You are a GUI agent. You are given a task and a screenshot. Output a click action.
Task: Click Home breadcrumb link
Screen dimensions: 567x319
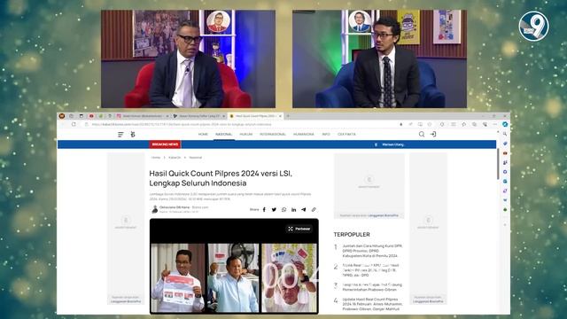(156, 158)
